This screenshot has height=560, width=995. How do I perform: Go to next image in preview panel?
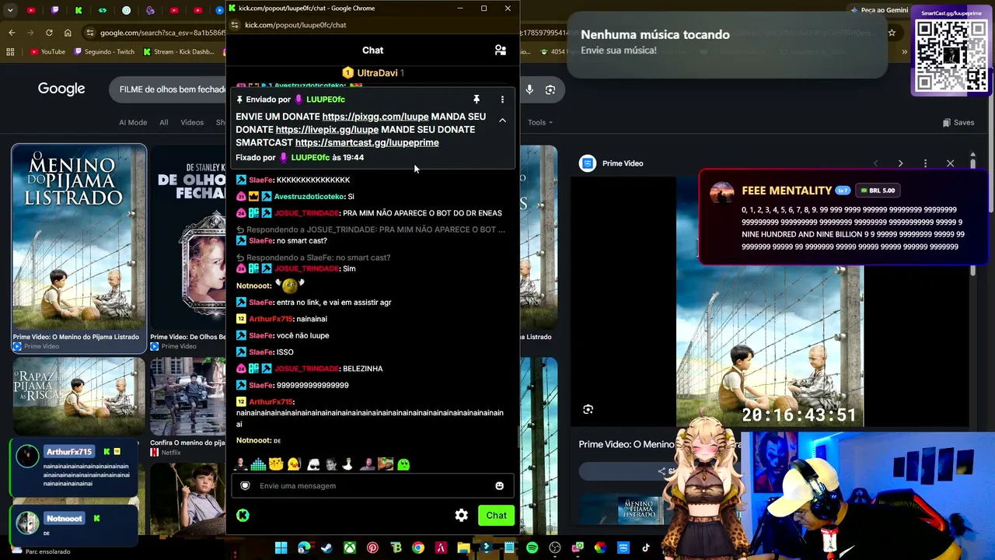coord(900,163)
